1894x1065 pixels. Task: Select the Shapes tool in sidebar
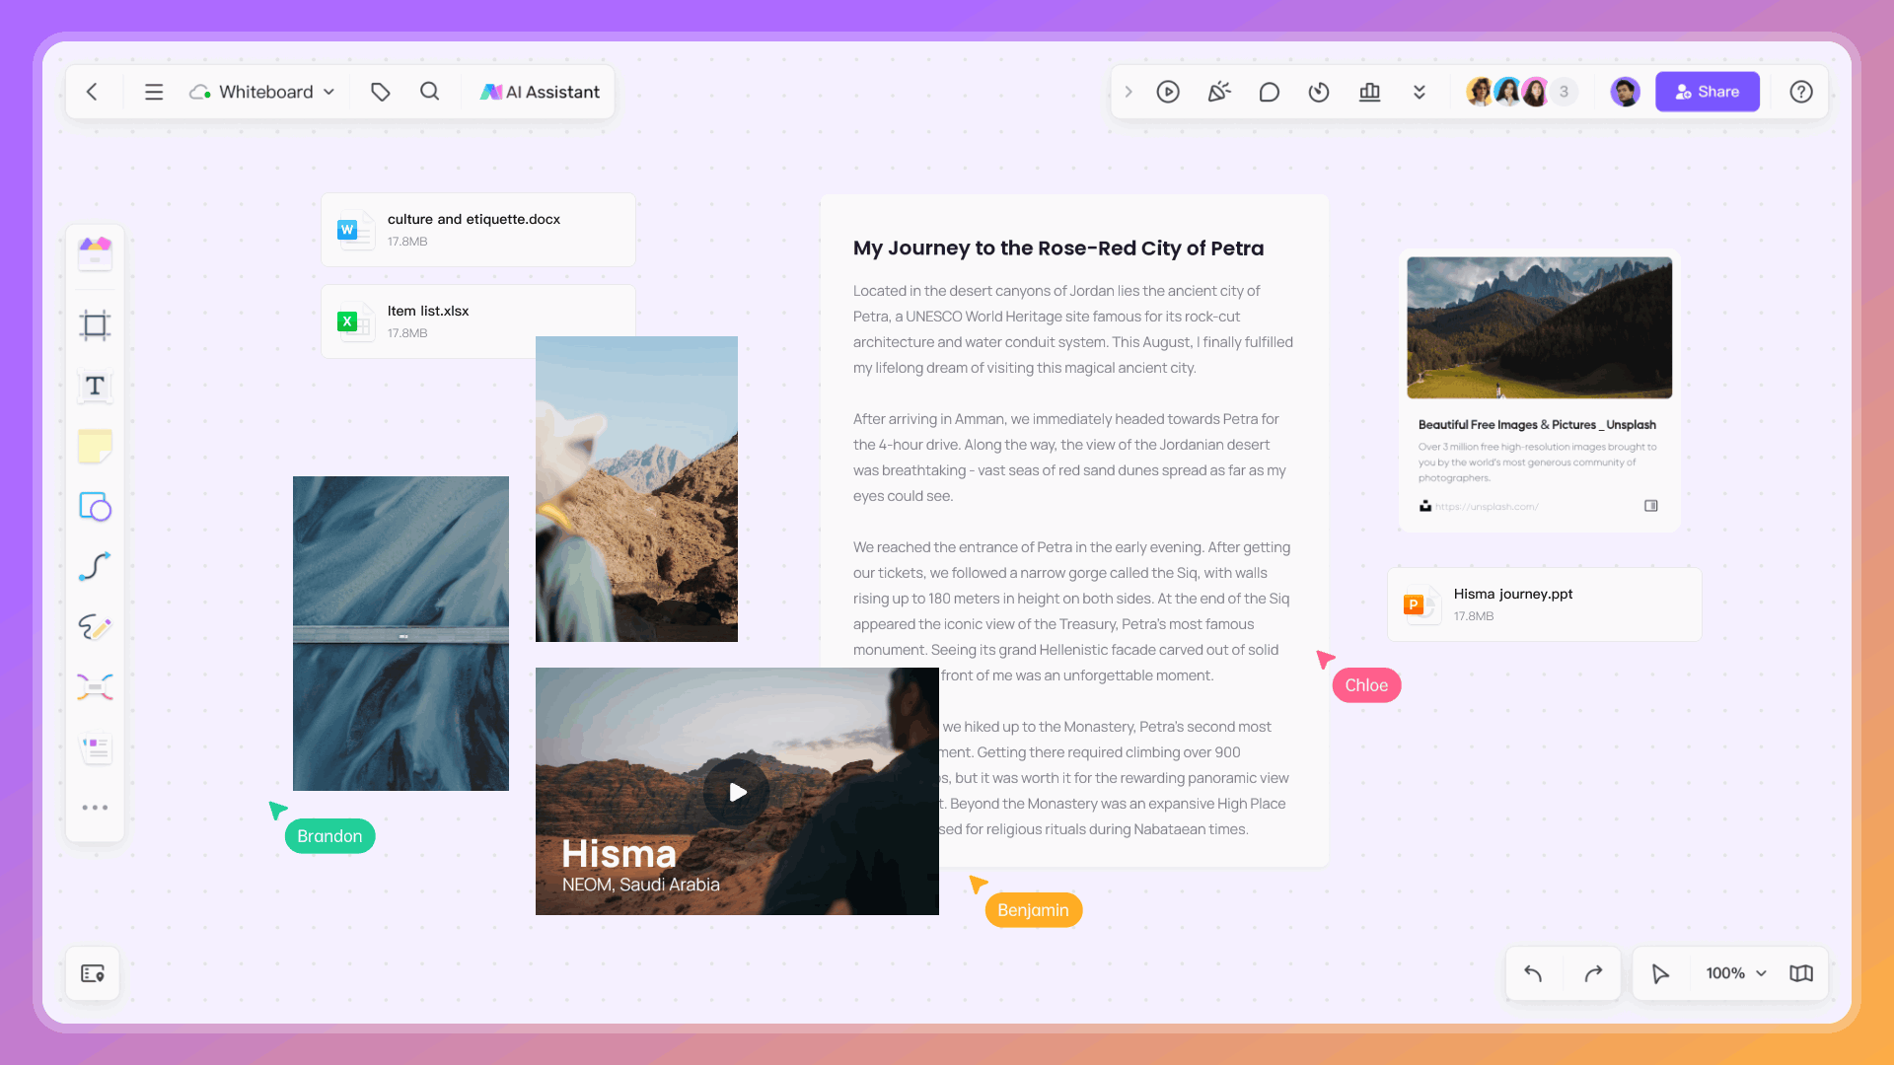tap(95, 506)
